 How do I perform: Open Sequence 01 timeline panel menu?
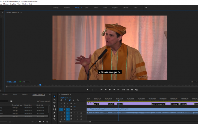(71, 94)
